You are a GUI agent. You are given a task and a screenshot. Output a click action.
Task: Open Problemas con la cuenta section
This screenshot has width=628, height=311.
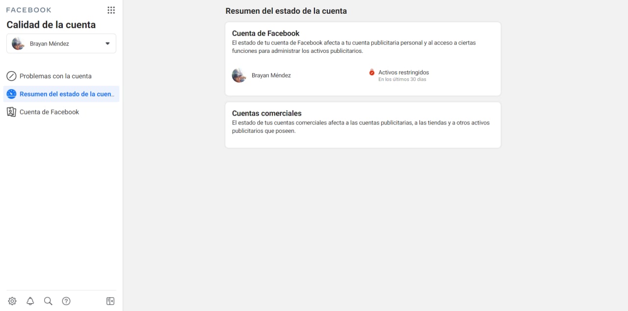tap(61, 76)
